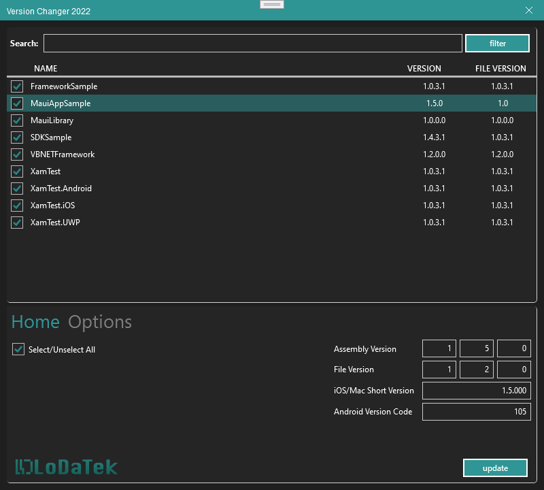544x490 pixels.
Task: Close the Version Changer 2022 window
Action: [529, 10]
